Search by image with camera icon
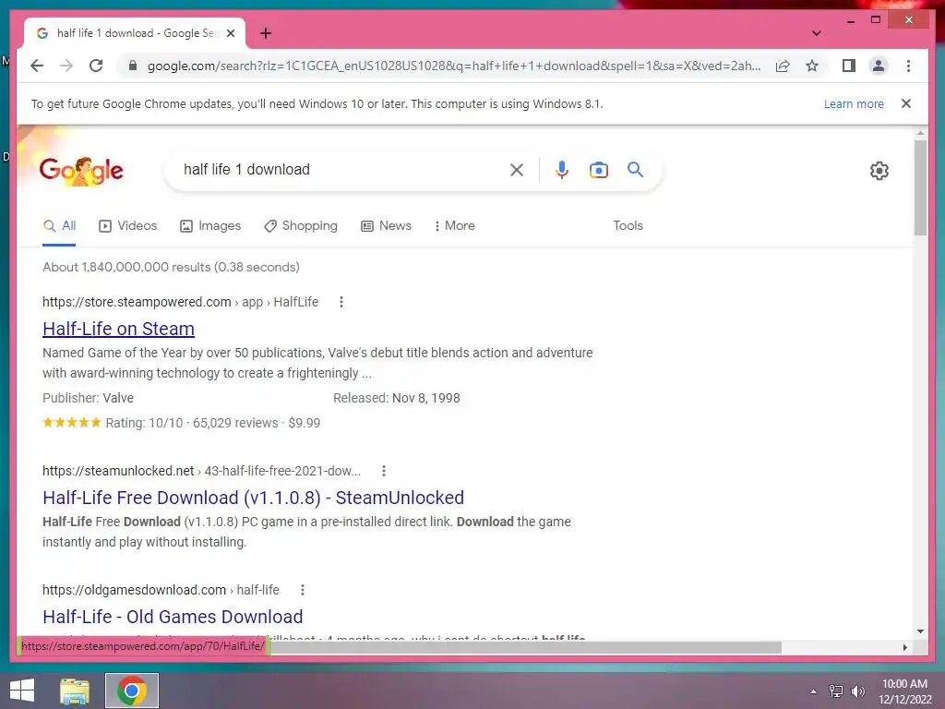Image resolution: width=945 pixels, height=709 pixels. [598, 170]
